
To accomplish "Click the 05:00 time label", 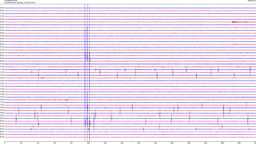I will point(2,36).
